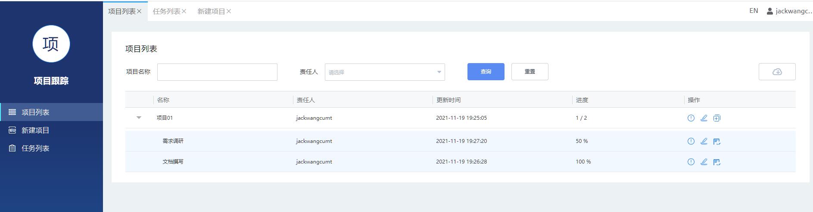Focus the 项目名称 text input field
The image size is (813, 212).
point(217,72)
